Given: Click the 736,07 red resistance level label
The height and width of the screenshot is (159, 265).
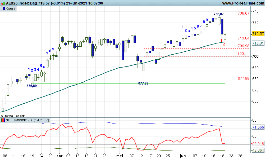Looking at the screenshot, I should [x=243, y=13].
